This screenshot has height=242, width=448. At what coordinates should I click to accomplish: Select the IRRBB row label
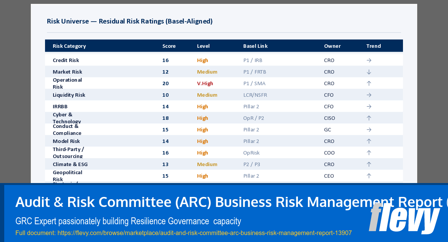(x=60, y=107)
